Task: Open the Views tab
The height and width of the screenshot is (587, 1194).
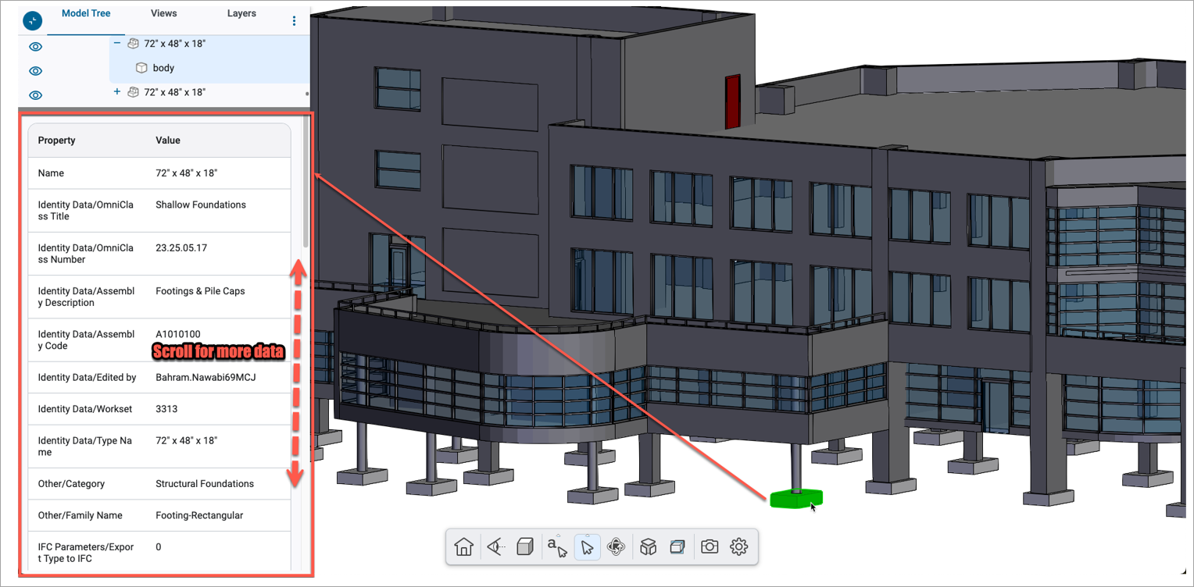Action: point(164,13)
